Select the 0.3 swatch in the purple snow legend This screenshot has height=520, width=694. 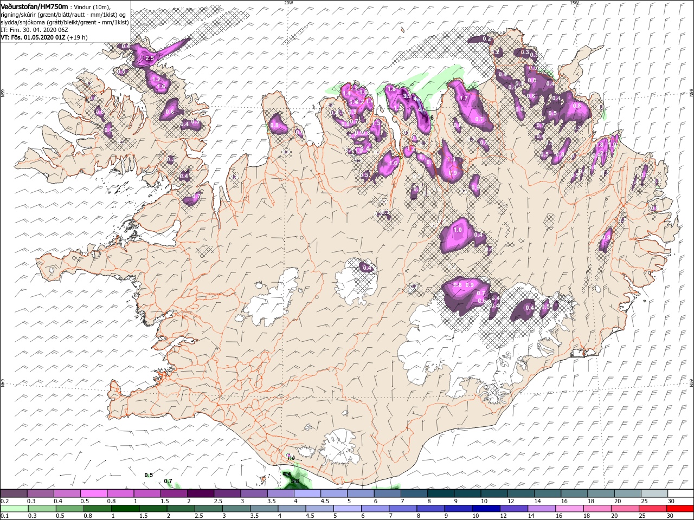pos(40,493)
